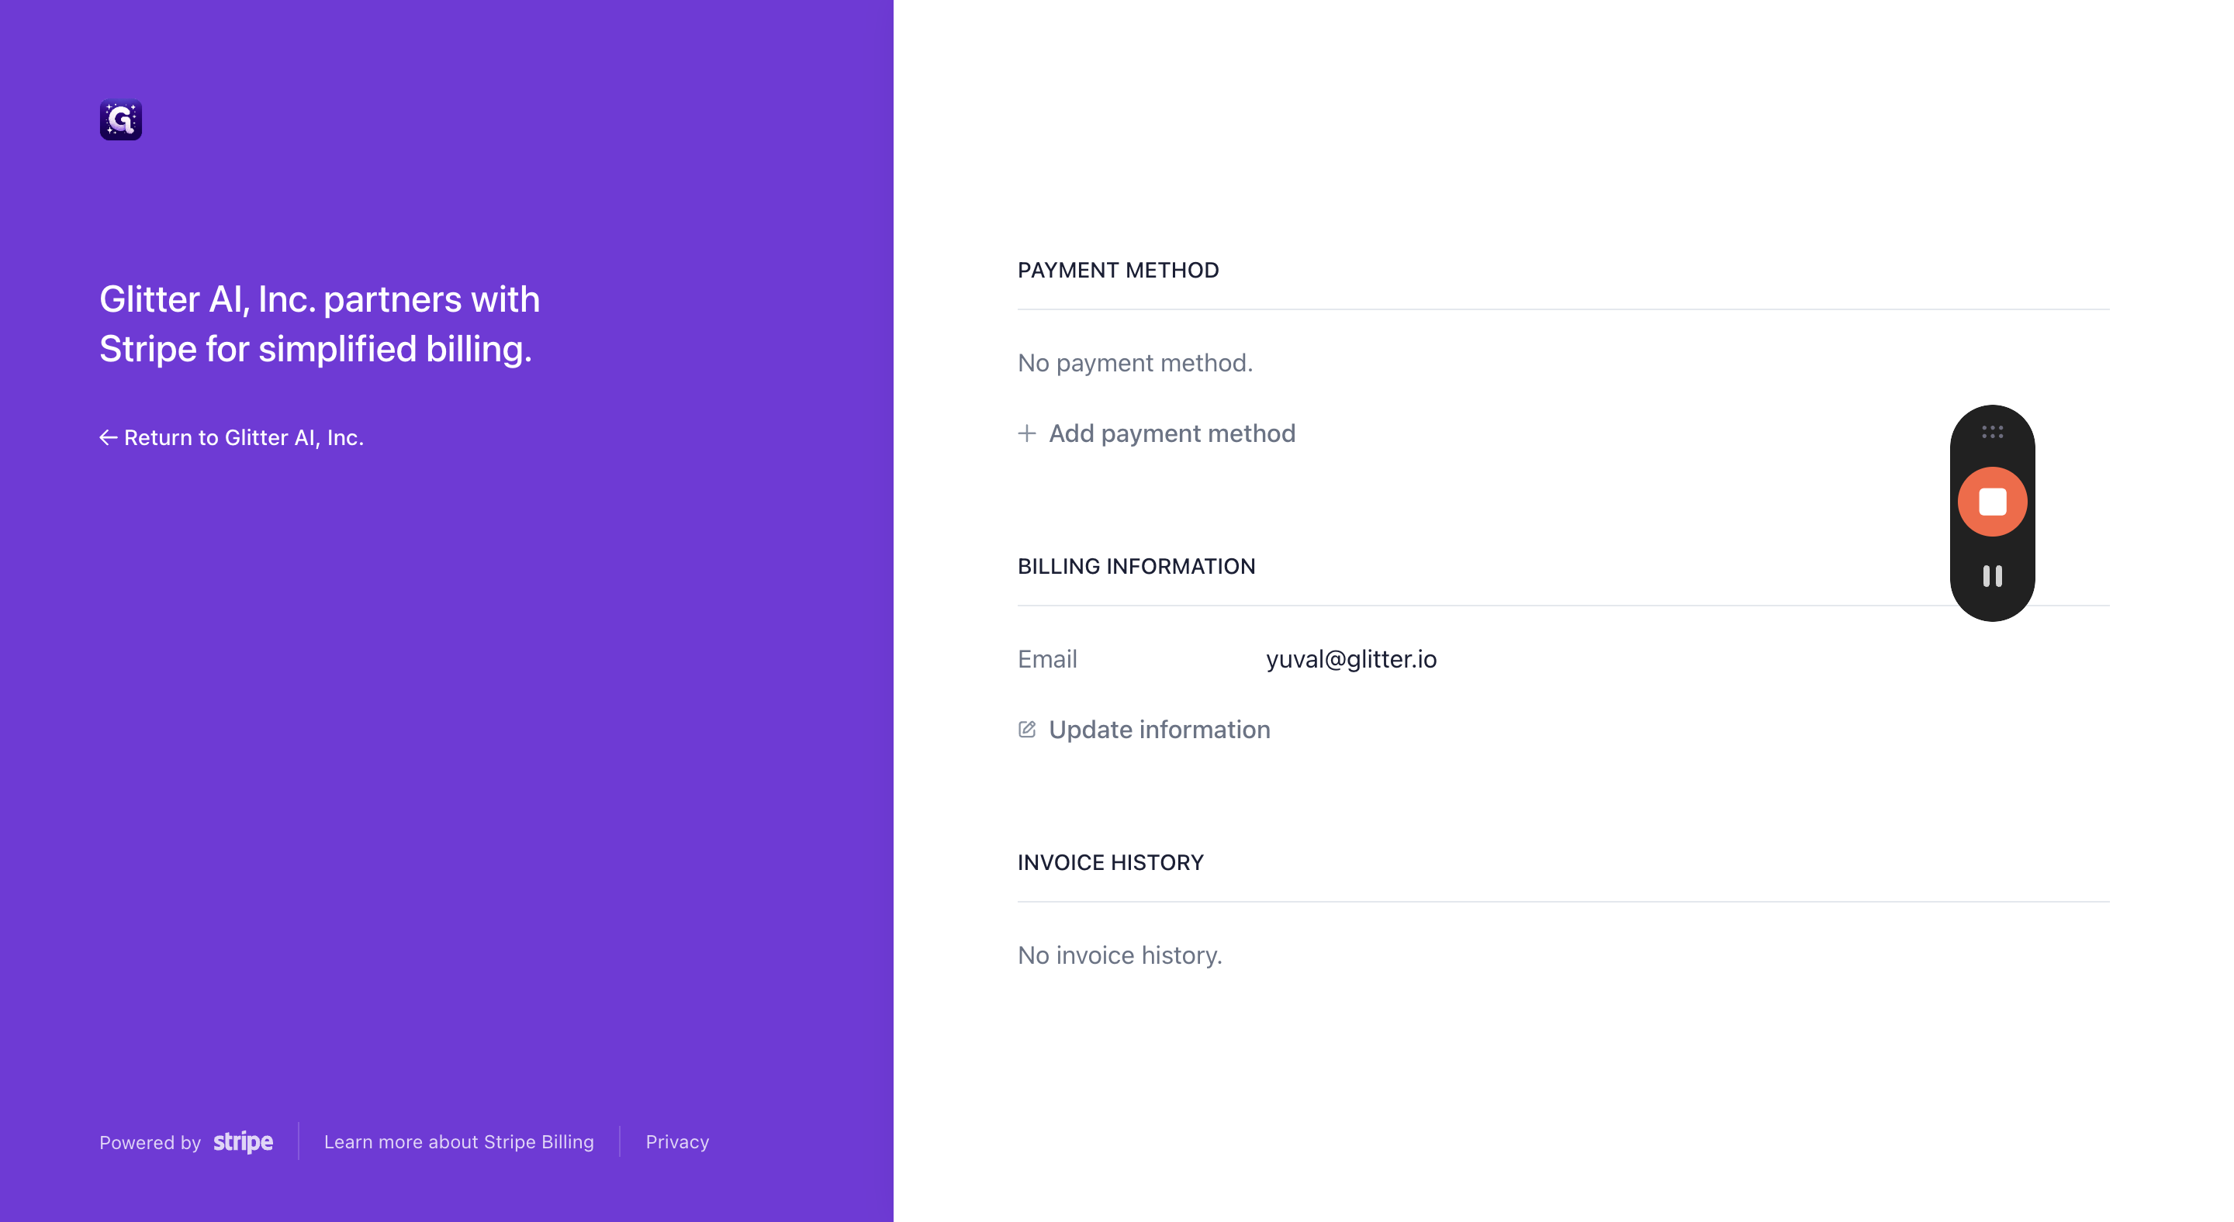Click the No invoice history message
The height and width of the screenshot is (1222, 2234).
[1119, 955]
